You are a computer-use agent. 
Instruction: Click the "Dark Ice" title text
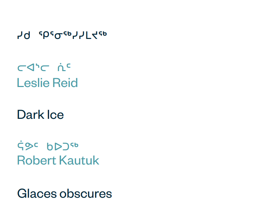(40, 115)
